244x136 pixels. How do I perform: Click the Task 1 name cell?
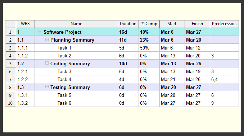[x=76, y=48]
